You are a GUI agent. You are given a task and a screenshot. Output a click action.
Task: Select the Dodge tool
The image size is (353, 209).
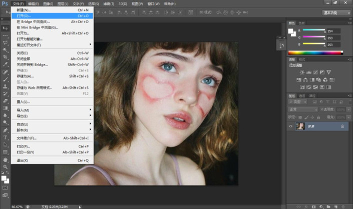(5, 122)
